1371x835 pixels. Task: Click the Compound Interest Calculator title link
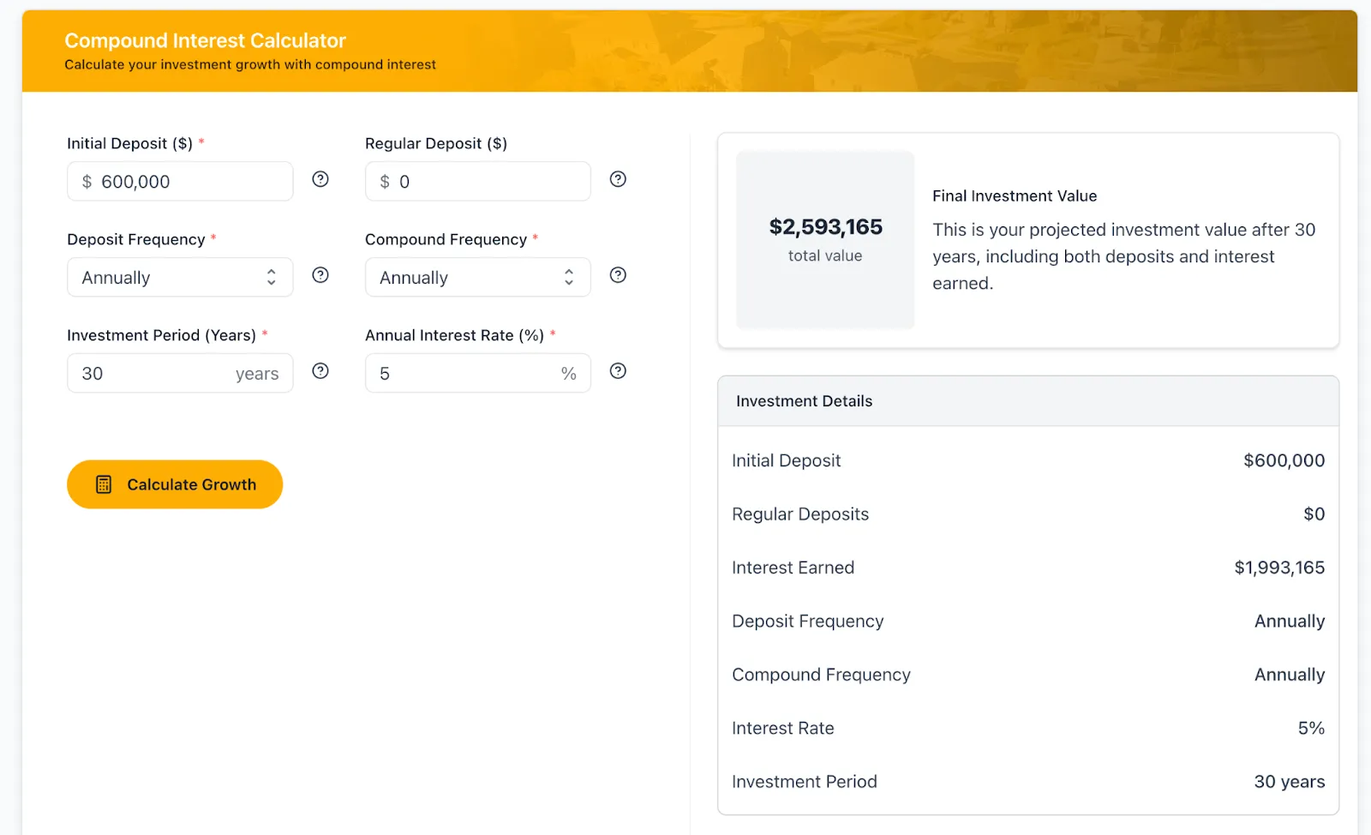pyautogui.click(x=205, y=39)
